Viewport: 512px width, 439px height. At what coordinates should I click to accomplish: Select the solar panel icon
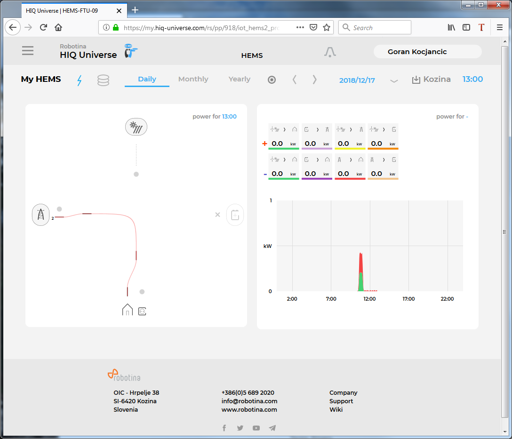136,127
